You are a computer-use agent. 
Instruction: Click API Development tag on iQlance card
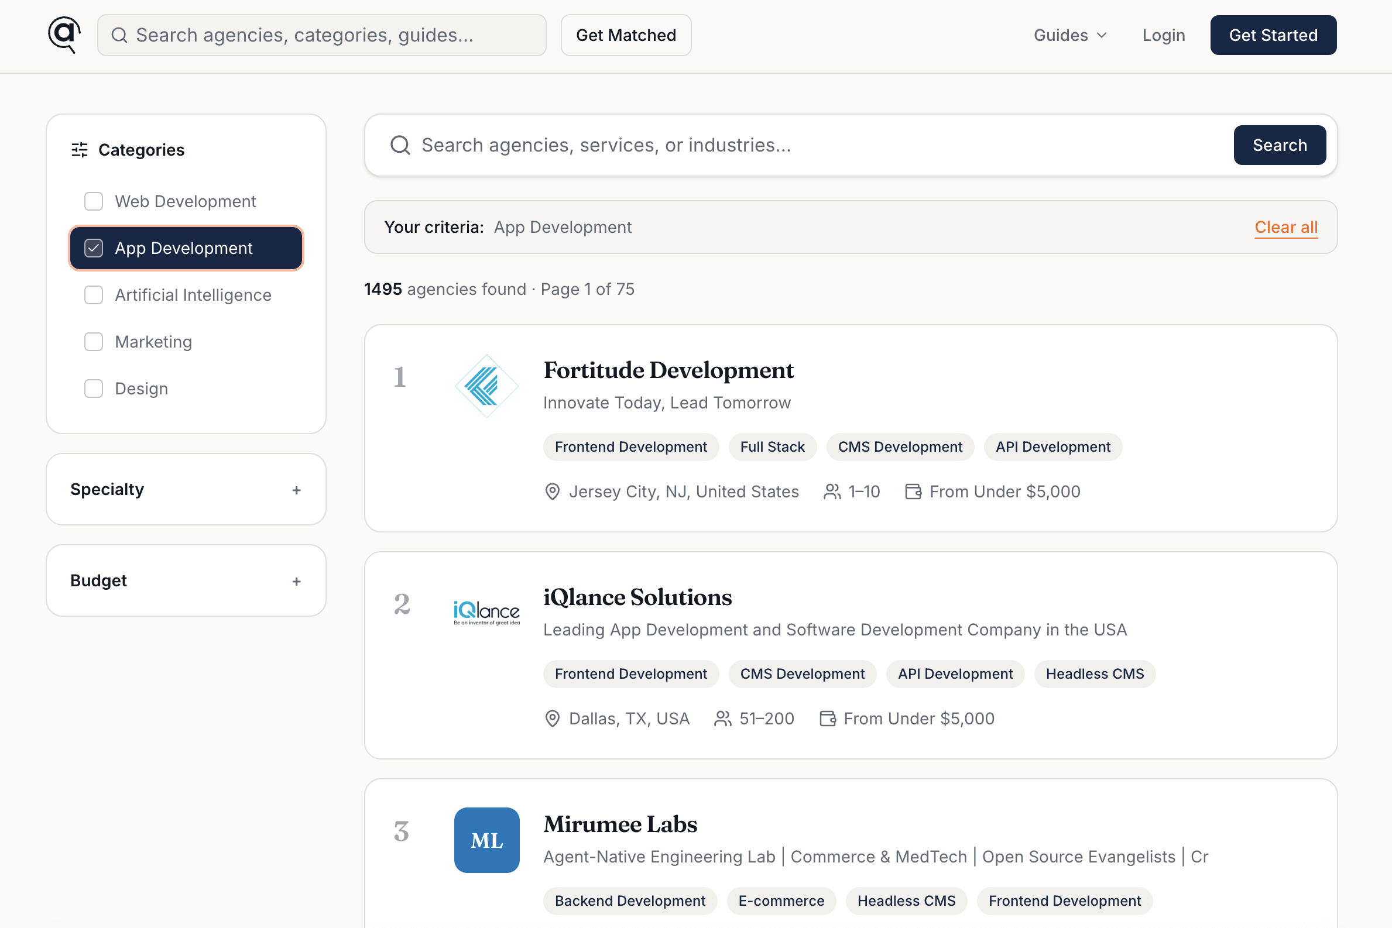955,674
